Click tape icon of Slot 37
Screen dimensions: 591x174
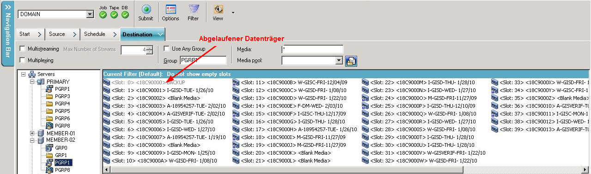(x=494, y=114)
